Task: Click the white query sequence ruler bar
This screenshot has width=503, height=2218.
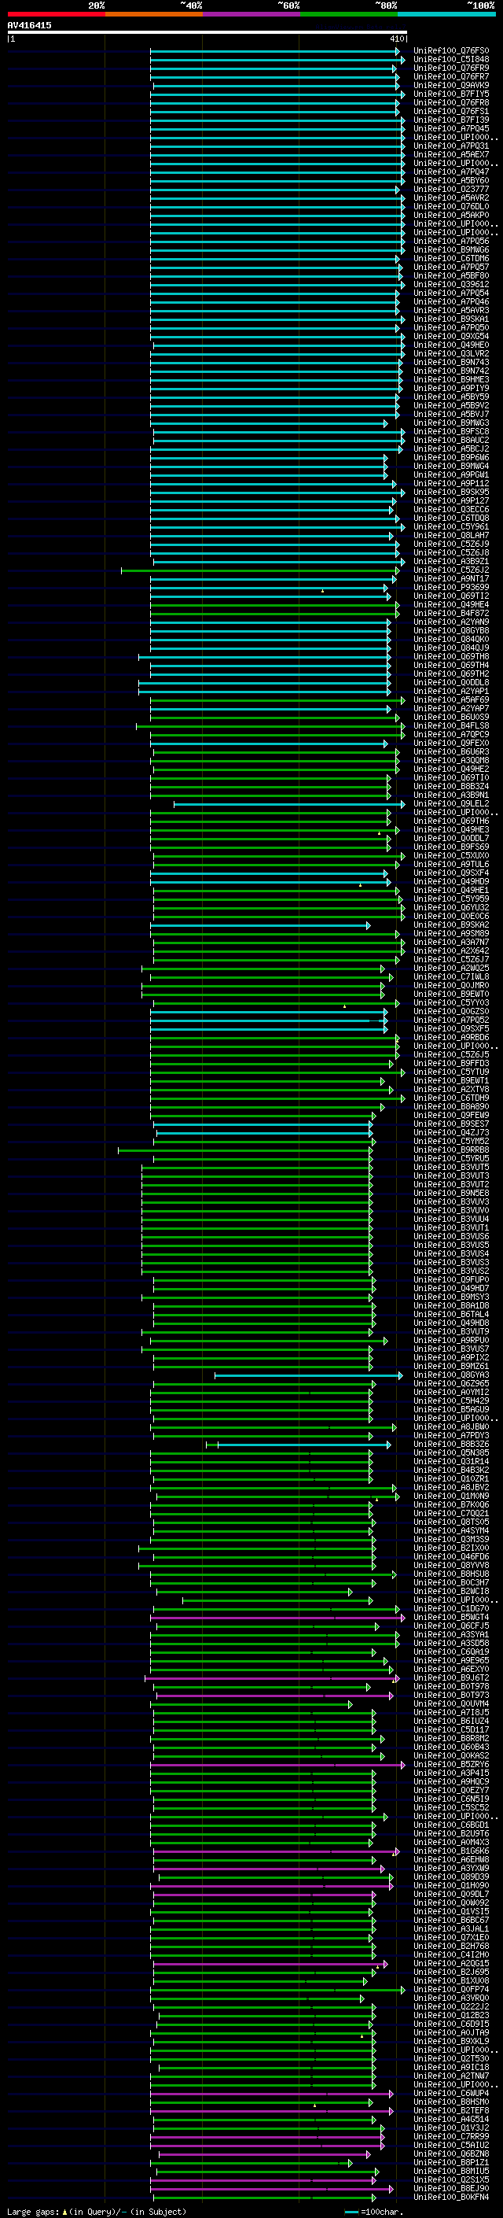Action: (207, 33)
